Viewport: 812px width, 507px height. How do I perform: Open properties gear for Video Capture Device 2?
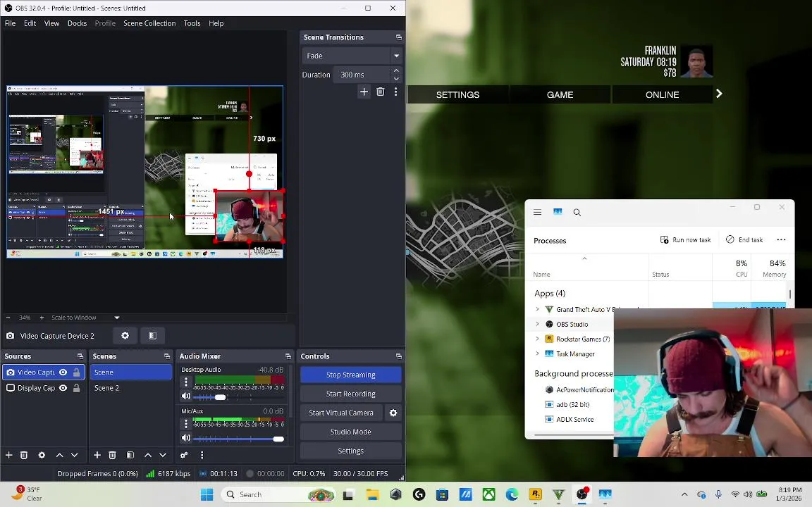pyautogui.click(x=125, y=336)
